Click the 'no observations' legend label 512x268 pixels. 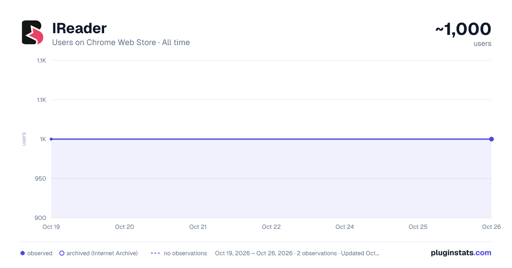(x=185, y=253)
